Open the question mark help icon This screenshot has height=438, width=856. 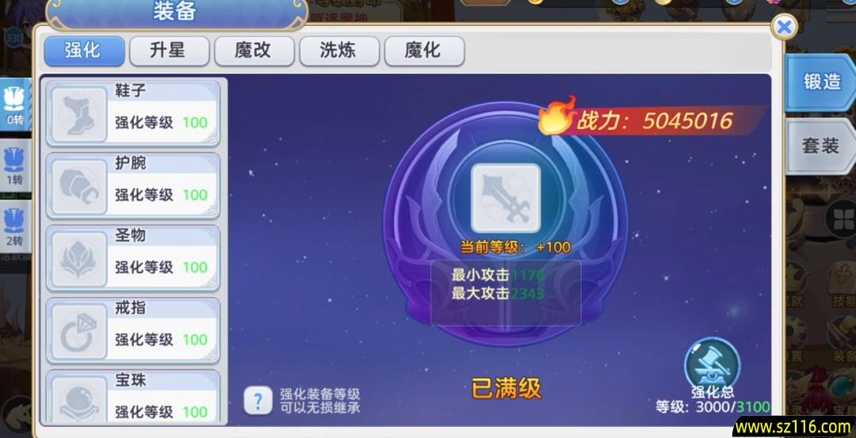pos(258,401)
